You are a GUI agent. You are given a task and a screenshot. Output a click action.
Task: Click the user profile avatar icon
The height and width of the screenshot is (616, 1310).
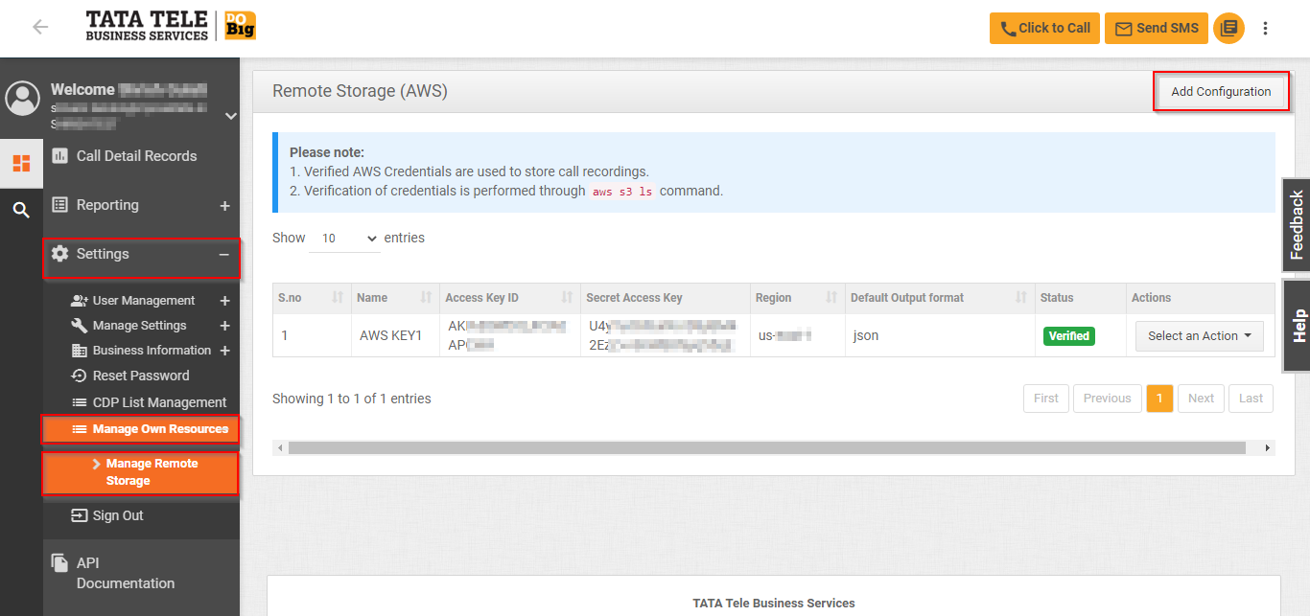[x=22, y=99]
